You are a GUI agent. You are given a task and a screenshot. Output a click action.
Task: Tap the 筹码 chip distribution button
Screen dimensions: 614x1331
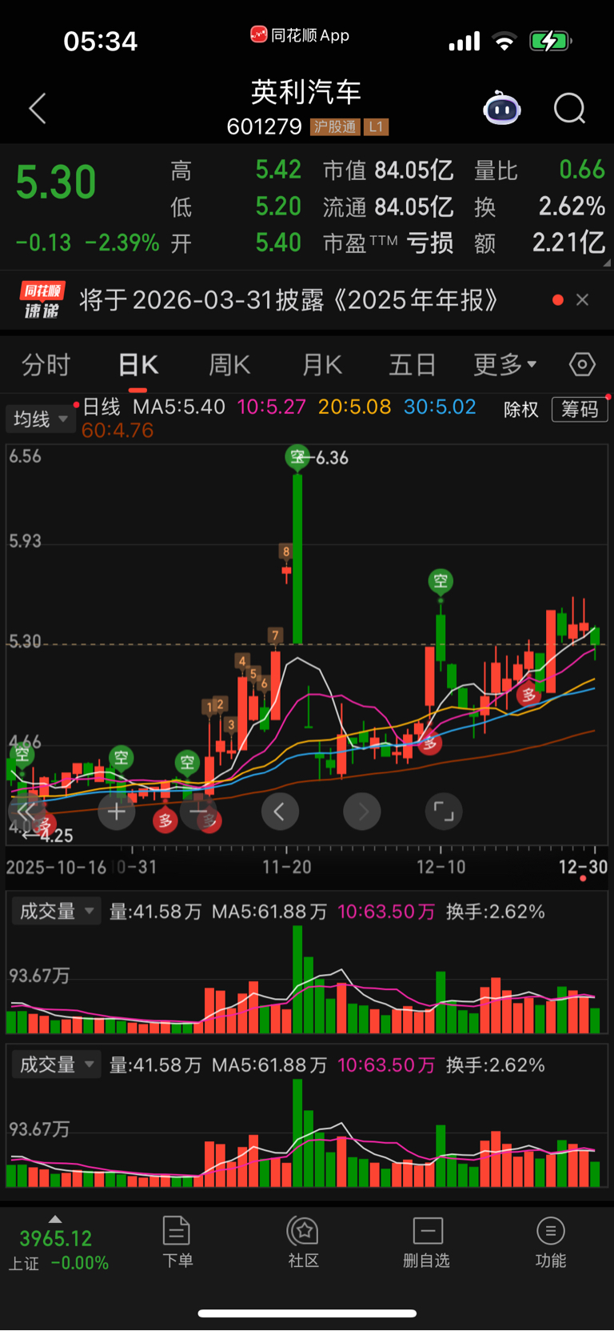(580, 409)
